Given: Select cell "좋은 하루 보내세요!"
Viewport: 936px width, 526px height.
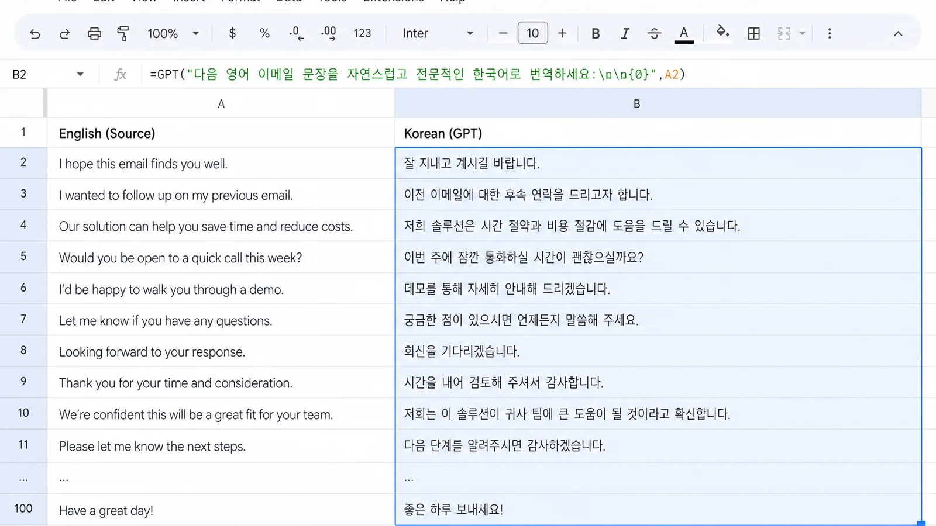Looking at the screenshot, I should click(x=658, y=510).
